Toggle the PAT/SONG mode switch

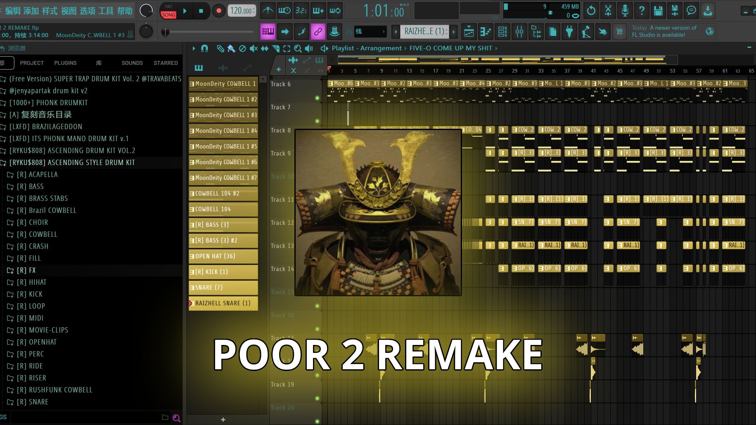(168, 11)
